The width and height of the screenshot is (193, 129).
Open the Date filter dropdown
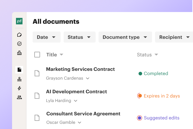(x=47, y=37)
